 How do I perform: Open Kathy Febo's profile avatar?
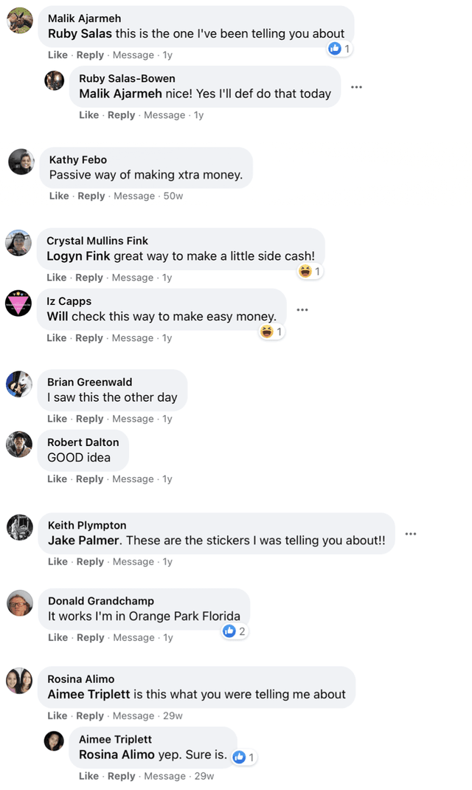tap(21, 162)
